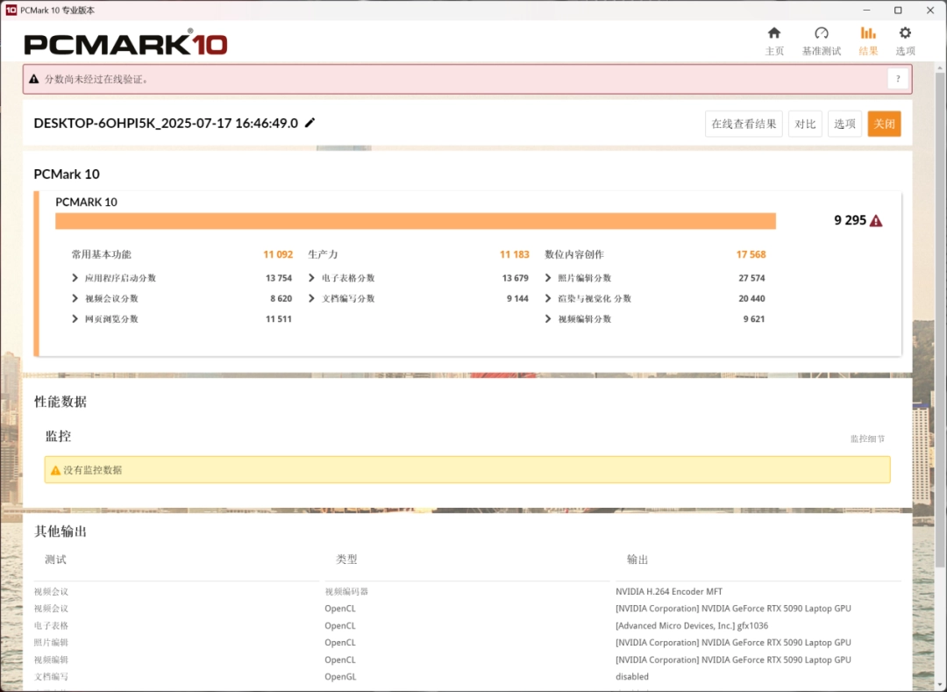
Task: Click the vertical scrollbar thumb
Action: [940, 319]
